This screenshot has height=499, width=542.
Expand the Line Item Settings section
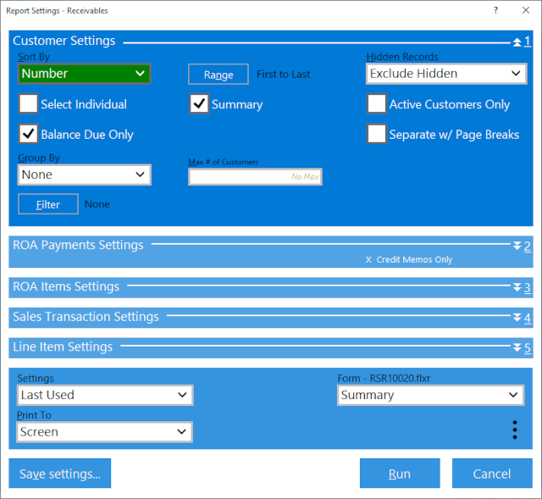point(521,347)
